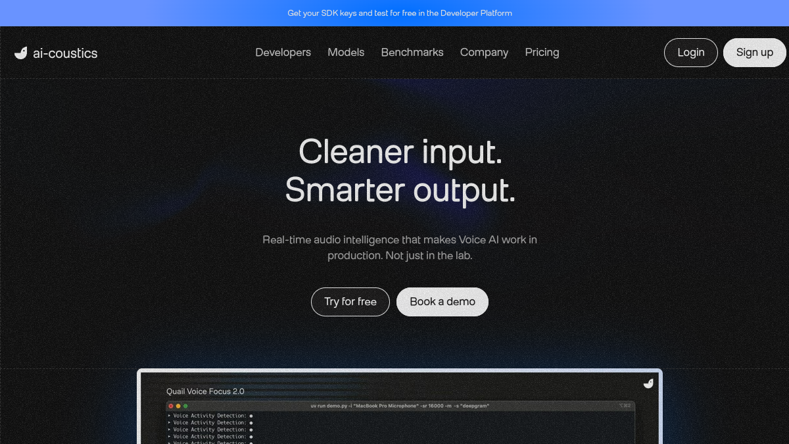Click the red dot in terminal title bar
Image resolution: width=789 pixels, height=444 pixels.
coord(171,406)
